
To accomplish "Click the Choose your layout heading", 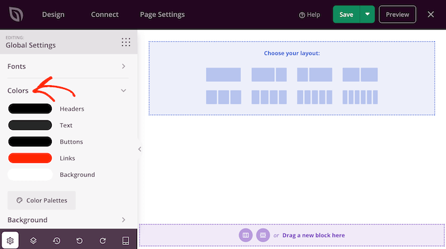I will click(292, 53).
